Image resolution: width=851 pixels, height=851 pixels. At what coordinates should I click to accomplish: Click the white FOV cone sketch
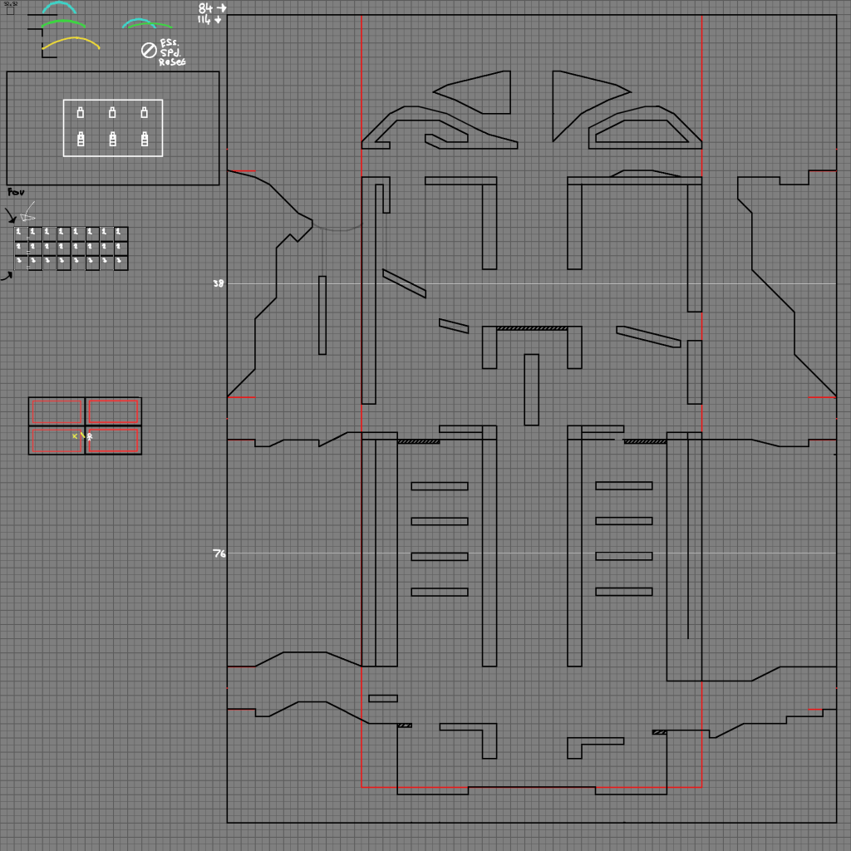coord(28,212)
